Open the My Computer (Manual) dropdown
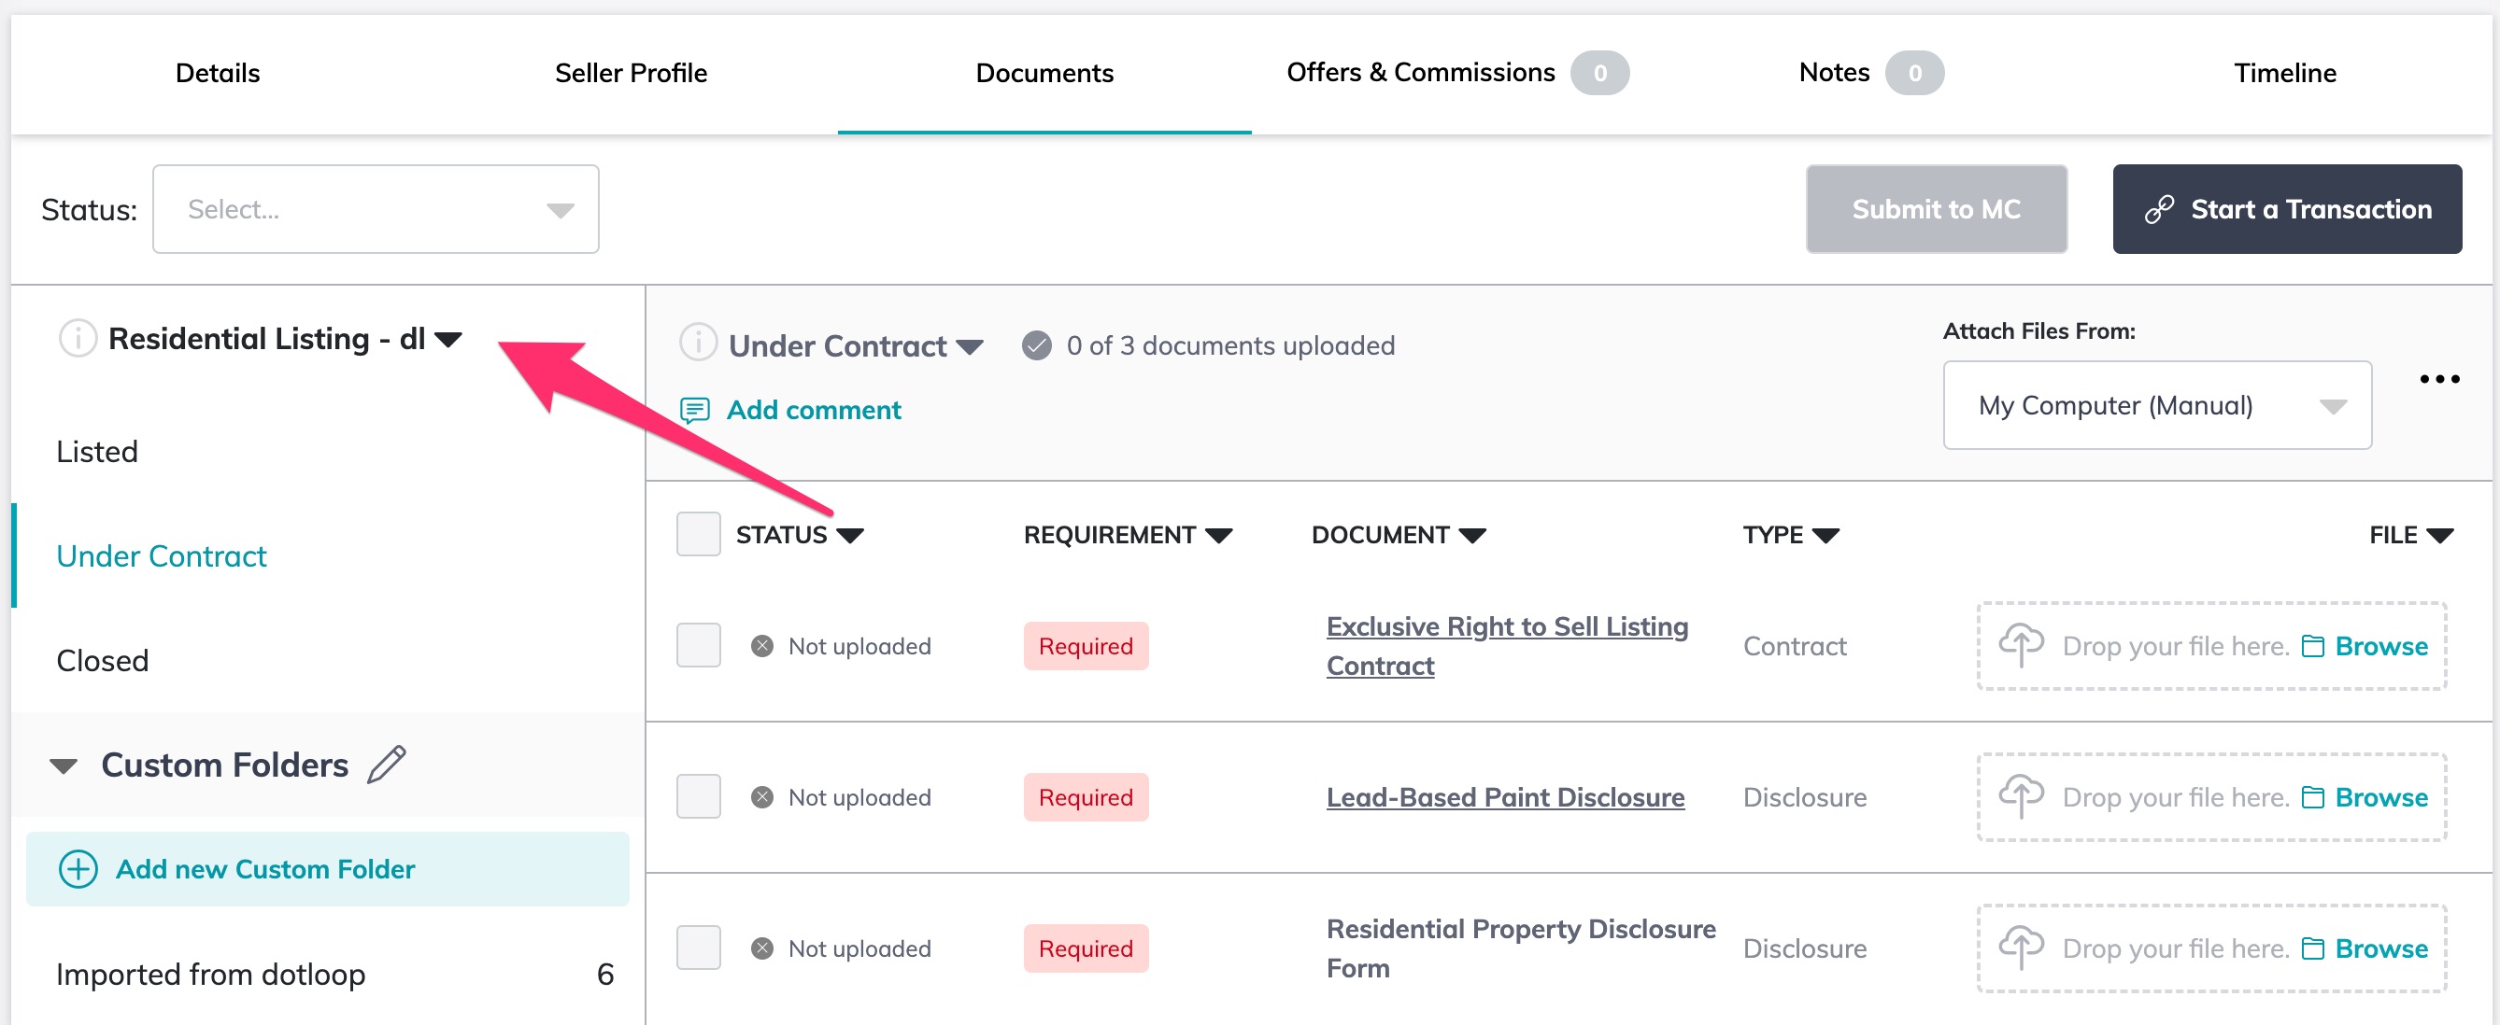 tap(2155, 405)
